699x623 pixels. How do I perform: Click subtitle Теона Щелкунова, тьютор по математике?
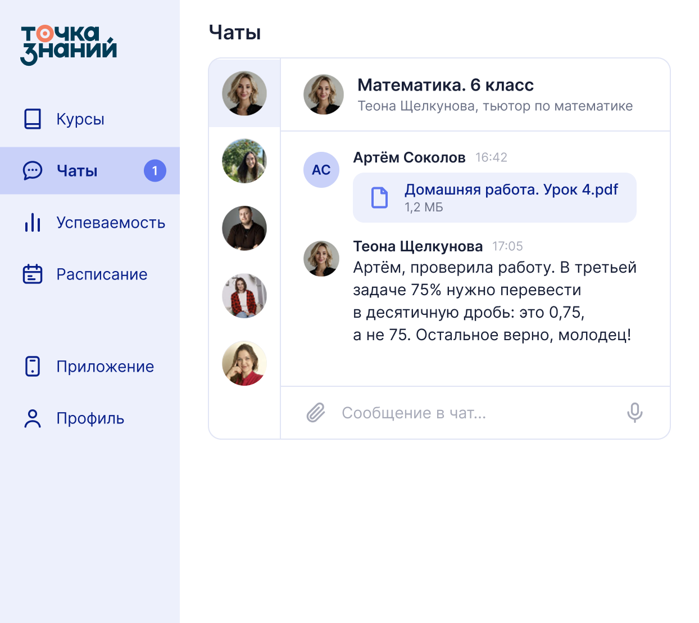point(495,106)
